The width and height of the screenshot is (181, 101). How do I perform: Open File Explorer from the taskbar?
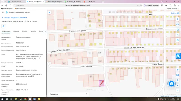pyautogui.click(x=16, y=99)
